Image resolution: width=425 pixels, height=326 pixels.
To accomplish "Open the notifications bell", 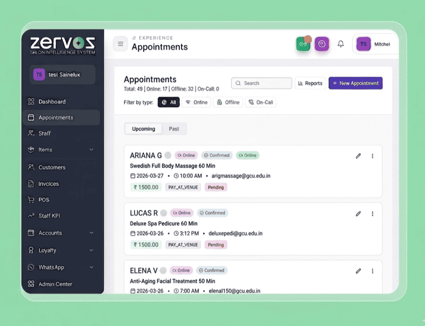I will pyautogui.click(x=341, y=44).
